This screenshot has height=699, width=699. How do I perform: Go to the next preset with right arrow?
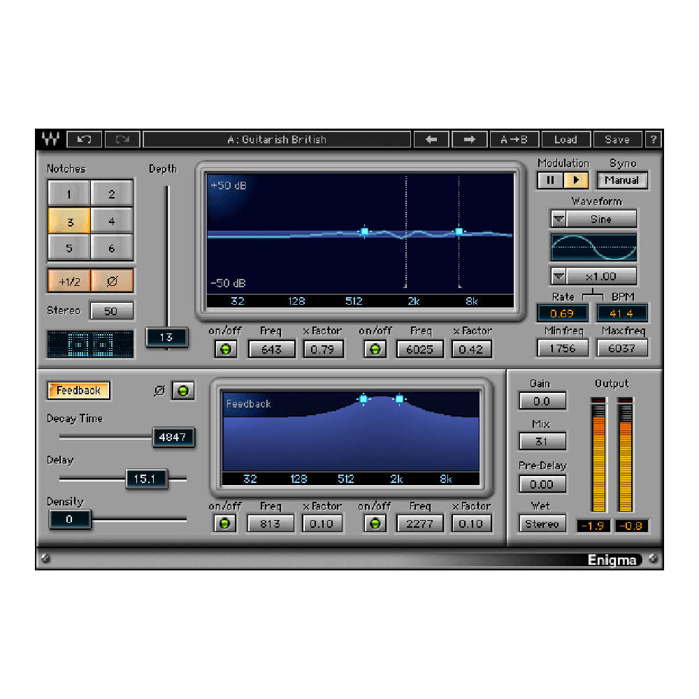click(469, 140)
